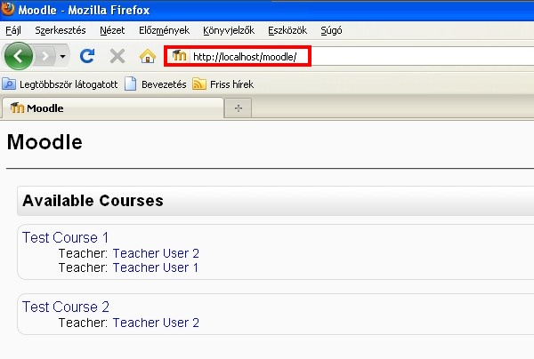Open the Szerkesztés menu
This screenshot has width=534, height=359.
click(x=61, y=30)
